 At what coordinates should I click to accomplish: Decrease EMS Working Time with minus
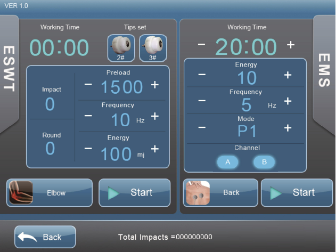(201, 45)
